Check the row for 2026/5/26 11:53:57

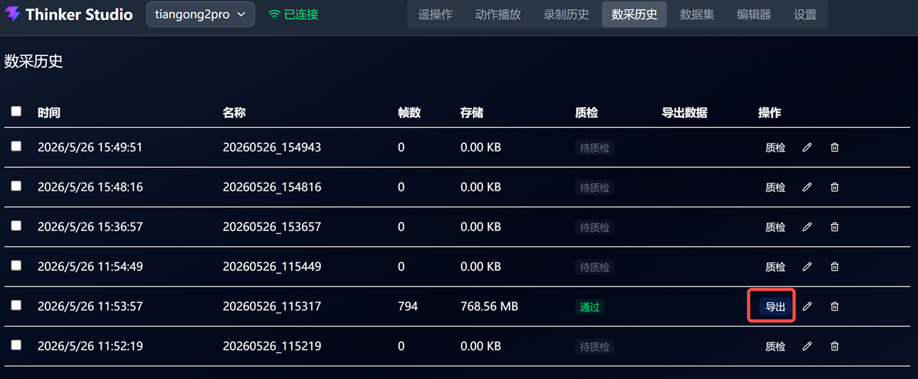tap(16, 305)
